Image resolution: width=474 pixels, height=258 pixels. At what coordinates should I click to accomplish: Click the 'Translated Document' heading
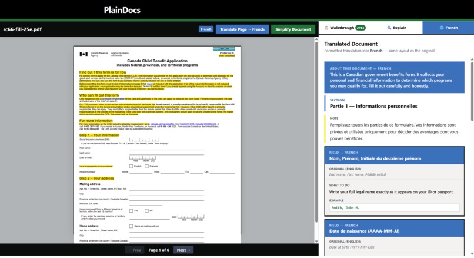tap(351, 44)
